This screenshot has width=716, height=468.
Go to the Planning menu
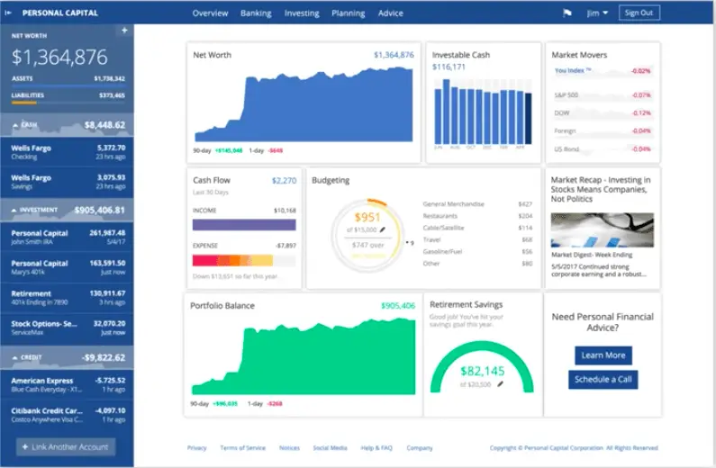click(x=349, y=13)
